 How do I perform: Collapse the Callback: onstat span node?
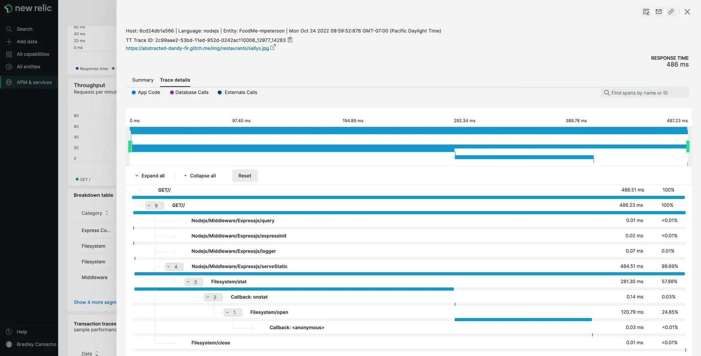(x=213, y=298)
